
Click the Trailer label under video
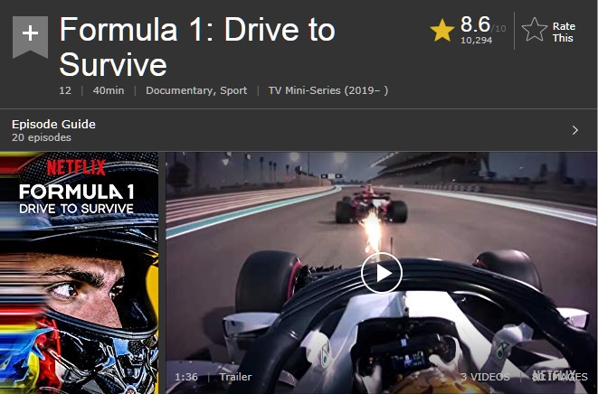pos(235,377)
